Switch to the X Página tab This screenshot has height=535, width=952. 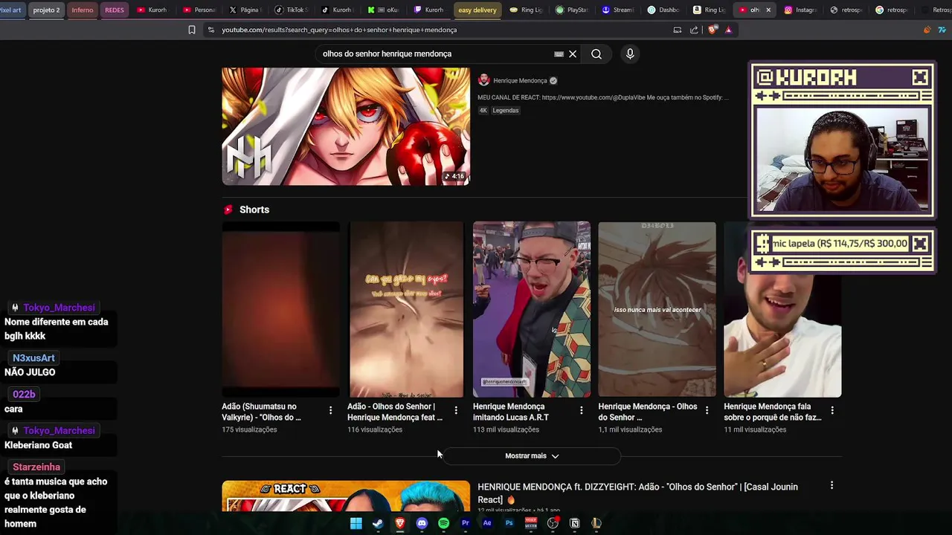click(x=245, y=10)
